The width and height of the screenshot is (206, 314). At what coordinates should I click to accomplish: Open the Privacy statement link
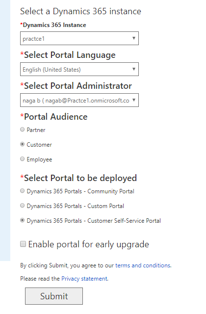(x=84, y=279)
